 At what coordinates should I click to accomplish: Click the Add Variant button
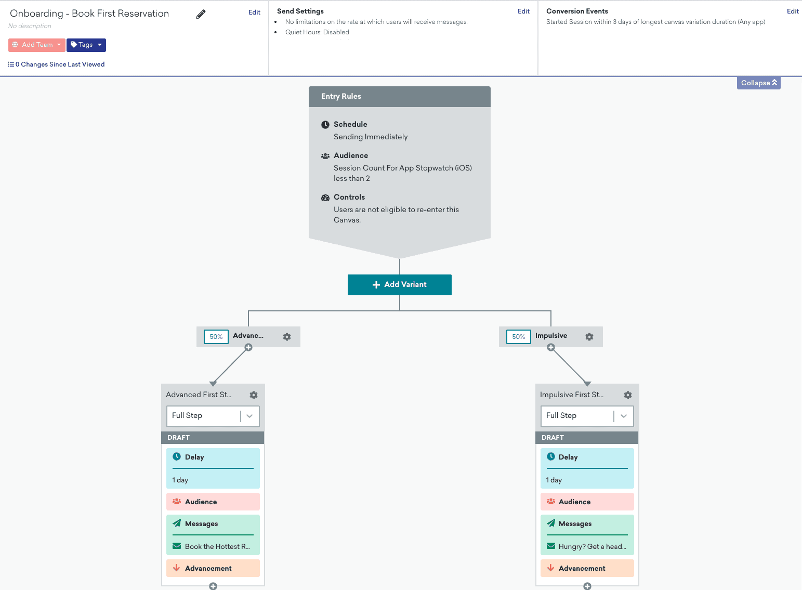click(399, 284)
